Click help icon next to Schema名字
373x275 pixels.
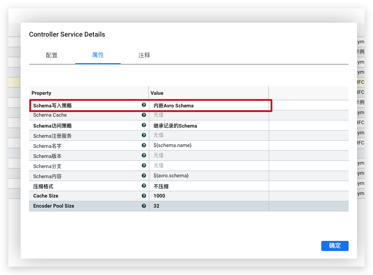tap(144, 145)
